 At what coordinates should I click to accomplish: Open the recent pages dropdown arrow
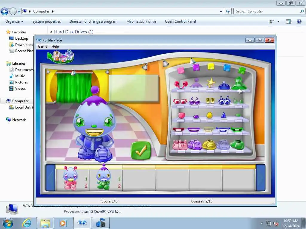click(x=19, y=12)
